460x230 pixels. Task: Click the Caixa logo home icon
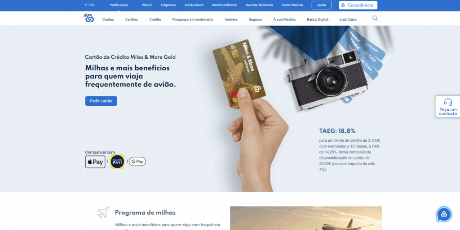89,18
